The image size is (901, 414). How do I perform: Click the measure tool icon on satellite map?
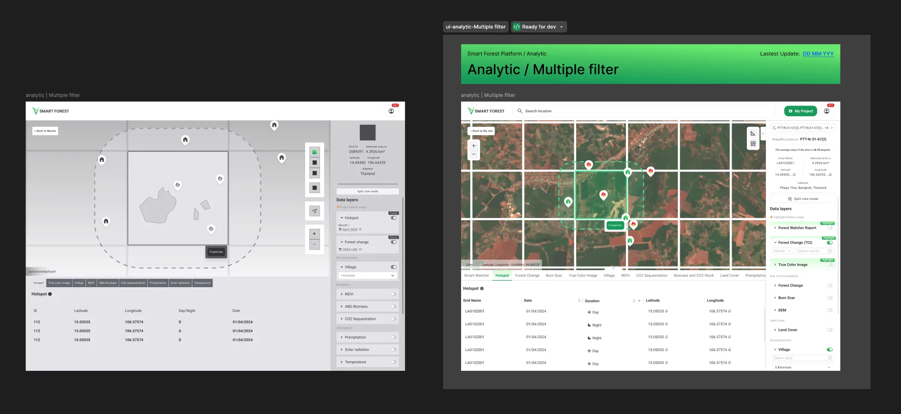pos(753,133)
